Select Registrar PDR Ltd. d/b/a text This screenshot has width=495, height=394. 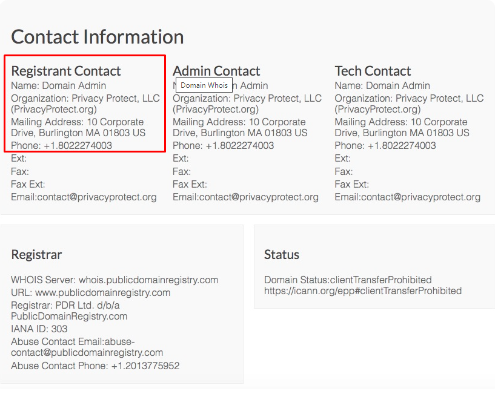tap(69, 310)
